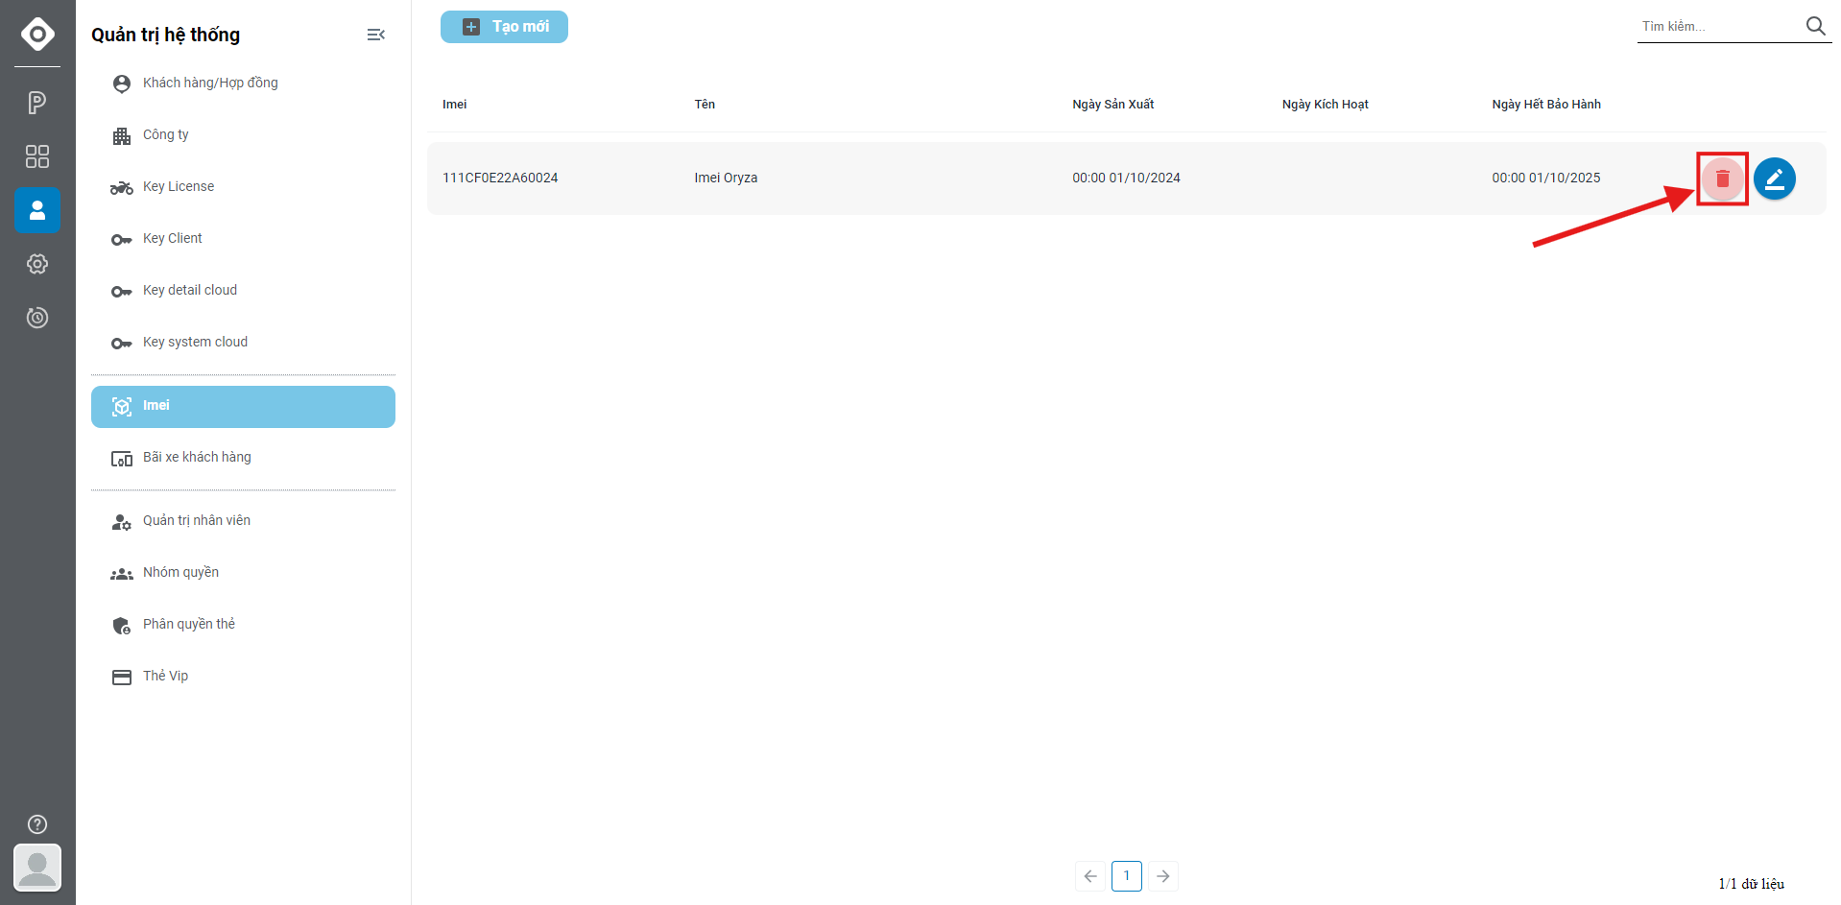The height and width of the screenshot is (905, 1841).
Task: Open the settings gear icon in rail
Action: (x=37, y=264)
